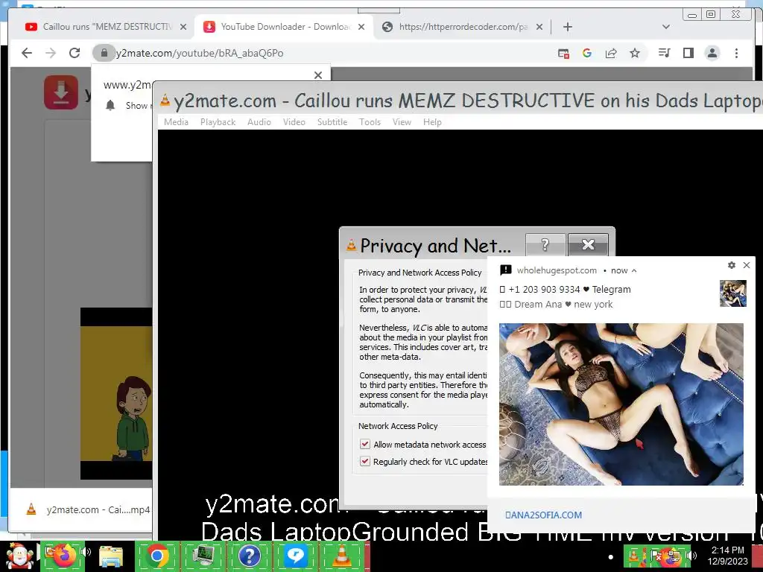Viewport: 763px width, 572px height.
Task: Open Google icon in address bar
Action: (587, 53)
